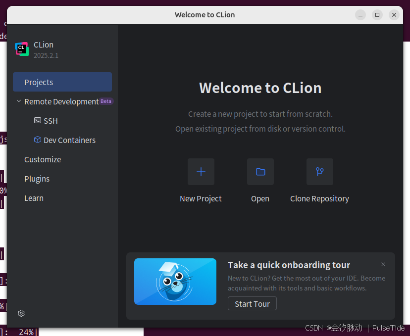Select the Projects tab
Screen dimensions: 410x336
(62, 82)
